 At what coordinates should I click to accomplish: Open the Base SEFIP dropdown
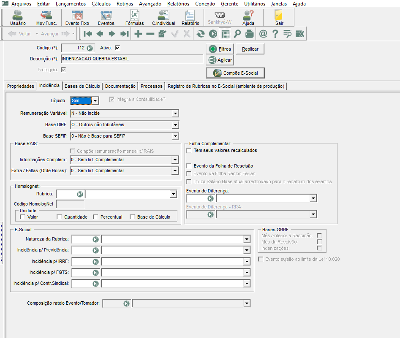coord(175,136)
